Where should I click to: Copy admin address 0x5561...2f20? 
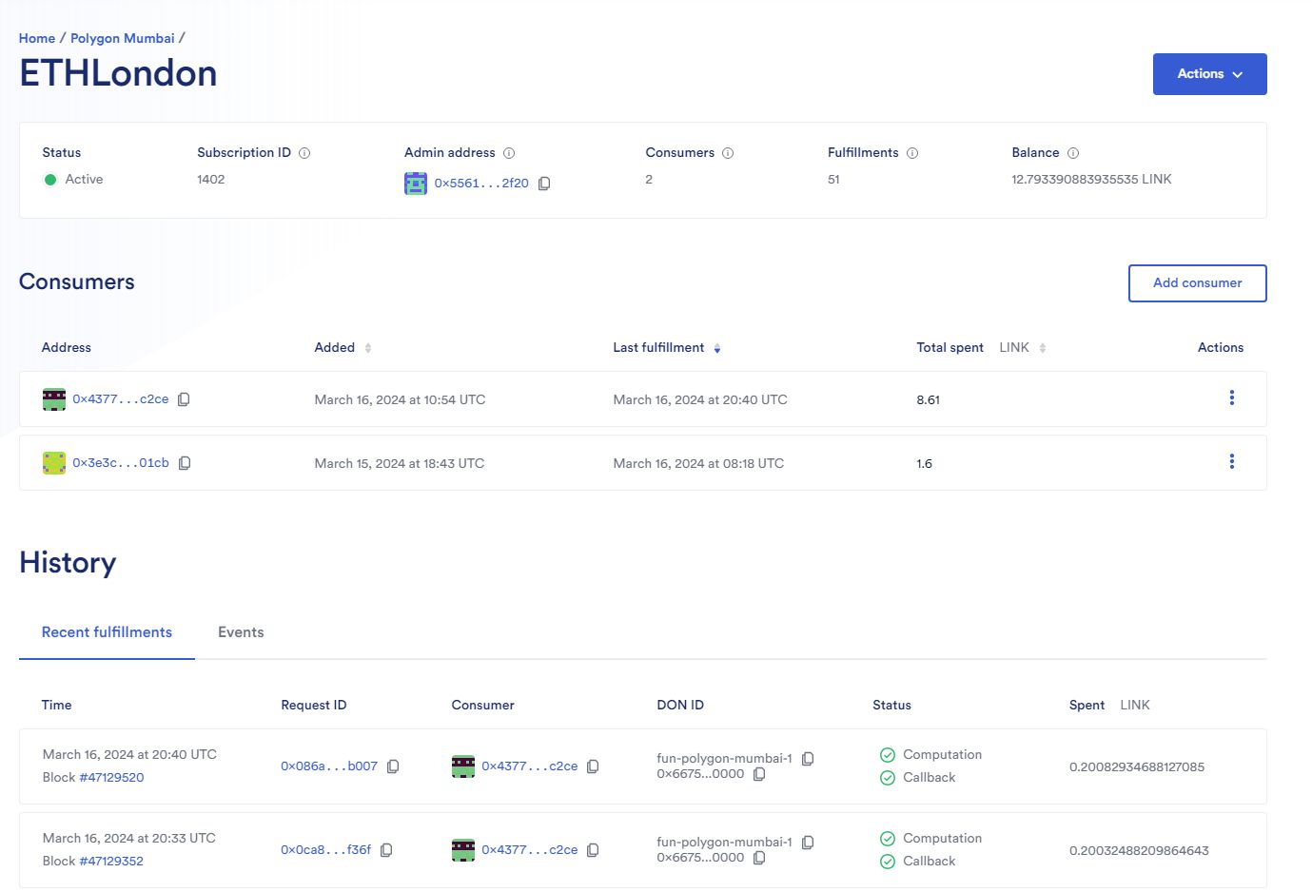544,184
